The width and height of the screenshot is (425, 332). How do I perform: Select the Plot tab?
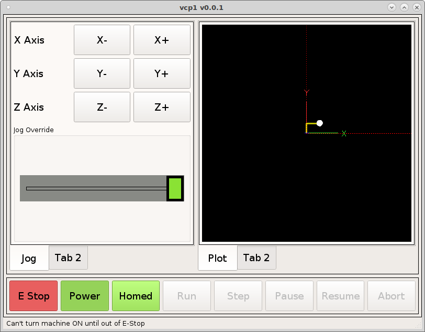(217, 258)
